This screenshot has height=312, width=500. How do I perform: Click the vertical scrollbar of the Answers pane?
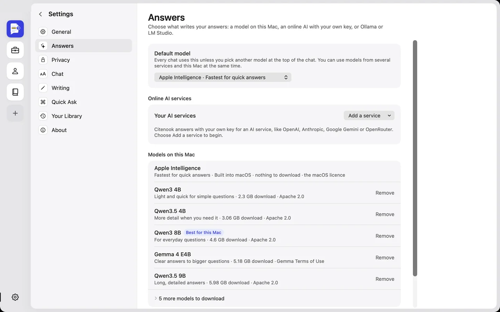pyautogui.click(x=415, y=158)
